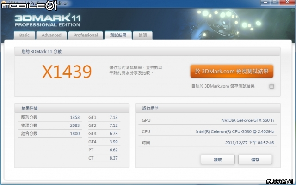
Task: Click the 儲存 save button
Action: 255,160
